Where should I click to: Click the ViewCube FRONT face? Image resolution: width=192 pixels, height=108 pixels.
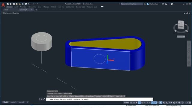[181, 26]
